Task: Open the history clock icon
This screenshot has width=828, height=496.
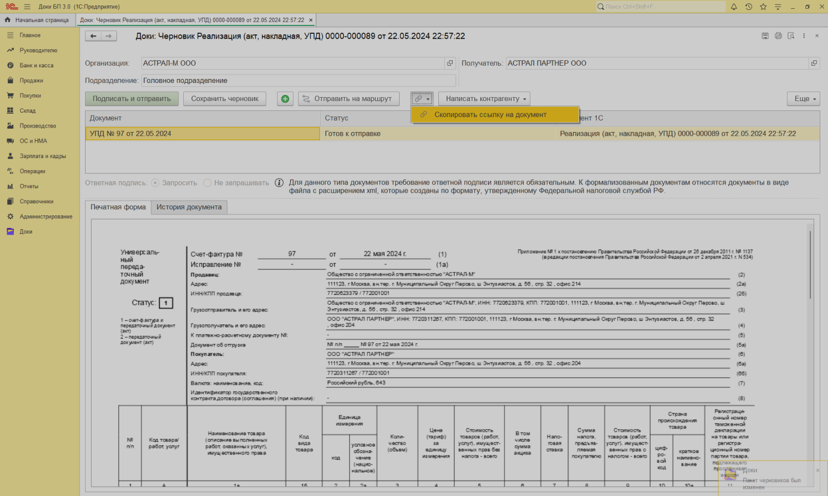Action: click(x=749, y=7)
